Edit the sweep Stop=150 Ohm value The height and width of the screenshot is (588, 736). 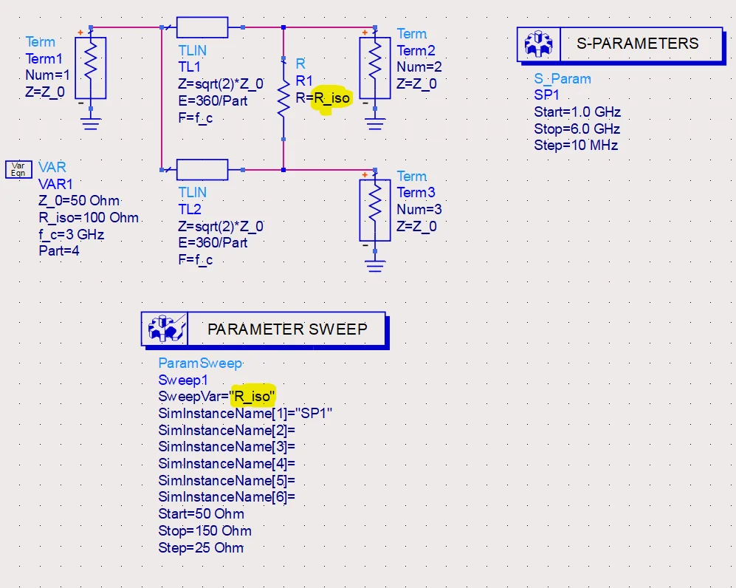point(204,530)
